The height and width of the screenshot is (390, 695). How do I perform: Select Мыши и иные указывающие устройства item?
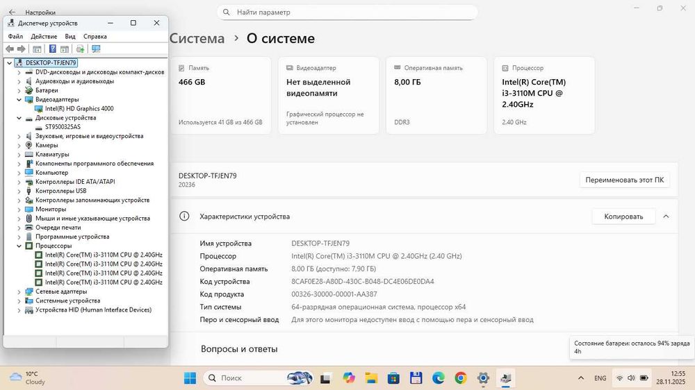click(x=92, y=218)
